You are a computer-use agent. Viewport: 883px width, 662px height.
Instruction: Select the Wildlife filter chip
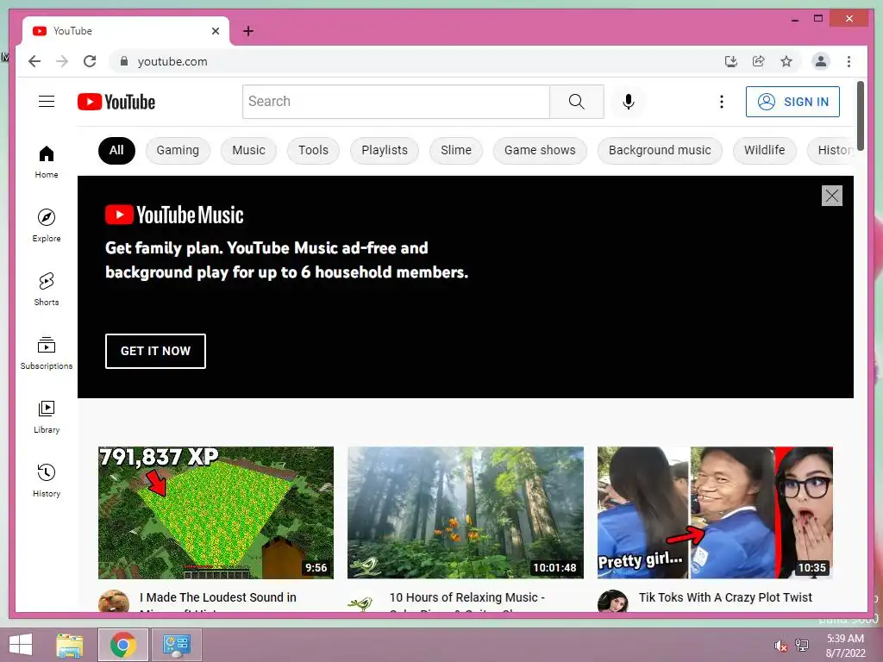click(765, 150)
